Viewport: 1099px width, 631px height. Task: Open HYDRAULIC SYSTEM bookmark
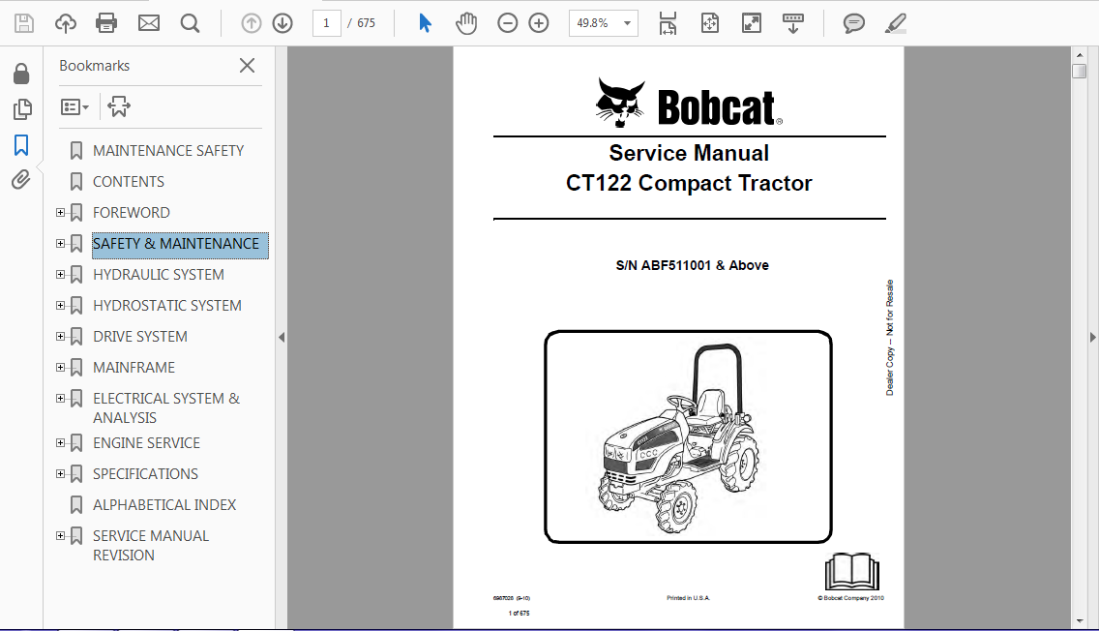(159, 275)
